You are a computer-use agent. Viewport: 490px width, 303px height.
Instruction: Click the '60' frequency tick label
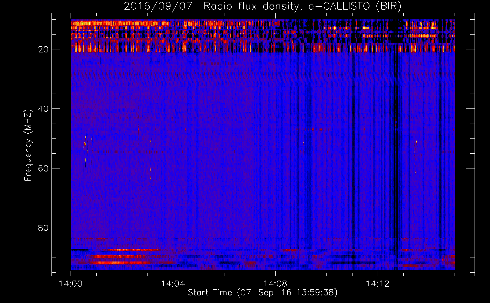click(43, 168)
